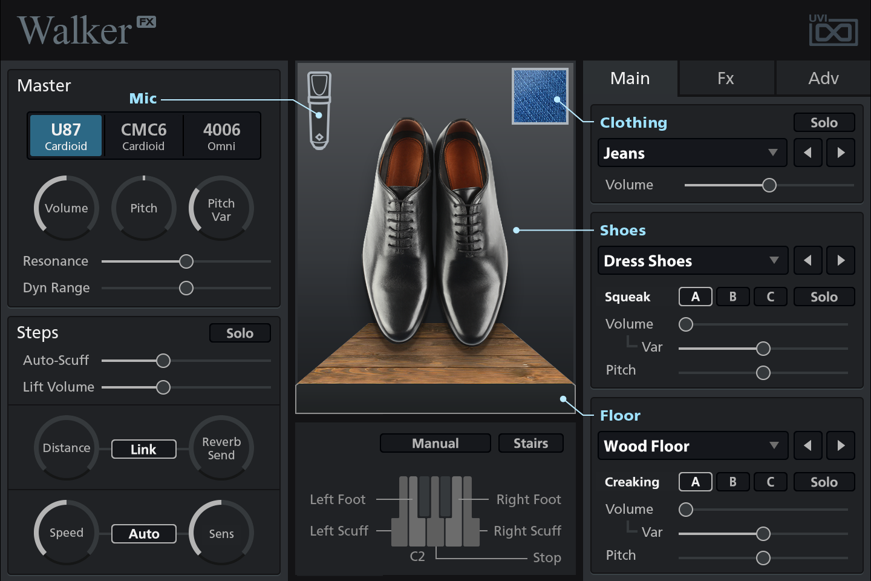Screen dimensions: 871x581
Task: Toggle the Auto speed button
Action: point(144,534)
